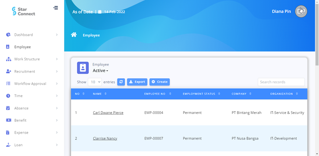This screenshot has height=156, width=319.
Task: Click the Work Structure hierarchy icon
Action: [8, 59]
